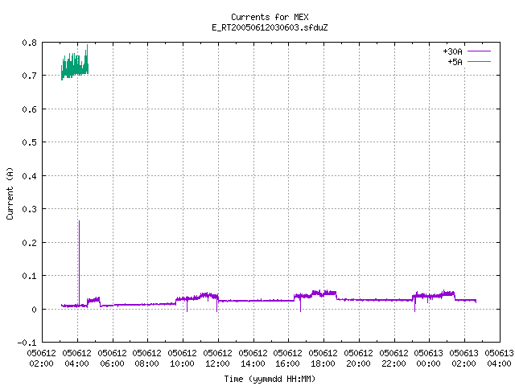Click the +5A legend label
This screenshot has height=386, width=515.
point(455,62)
